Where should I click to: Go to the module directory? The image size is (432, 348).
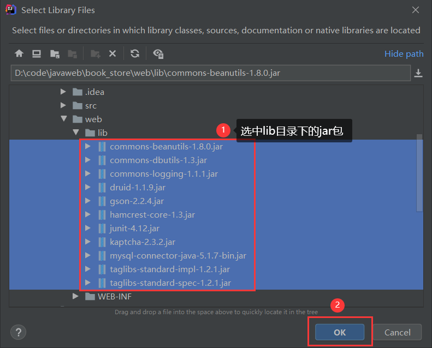73,53
